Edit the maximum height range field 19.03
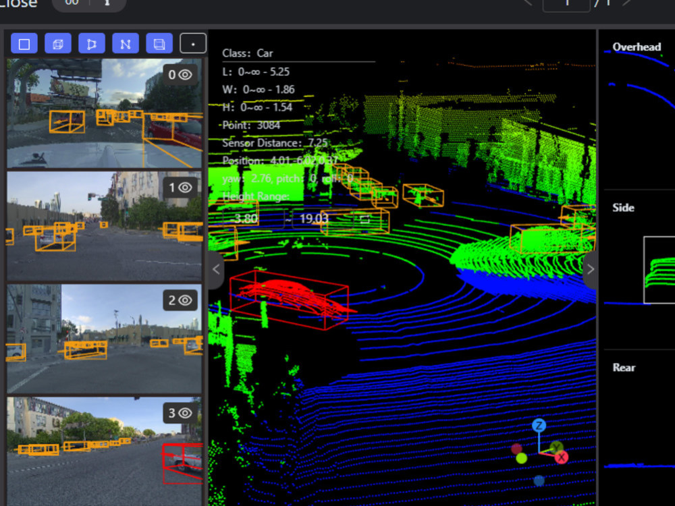This screenshot has height=506, width=675. click(x=323, y=219)
